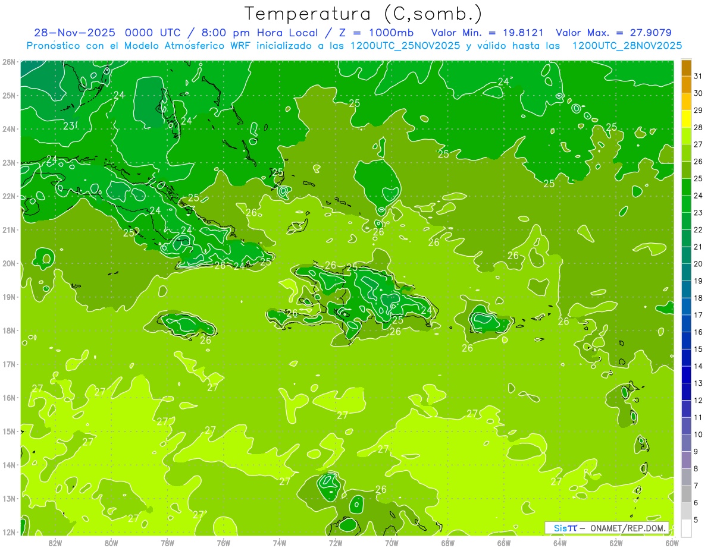Image resolution: width=714 pixels, height=551 pixels.
Task: Click the "64W" longitude axis label
Action: [560, 543]
